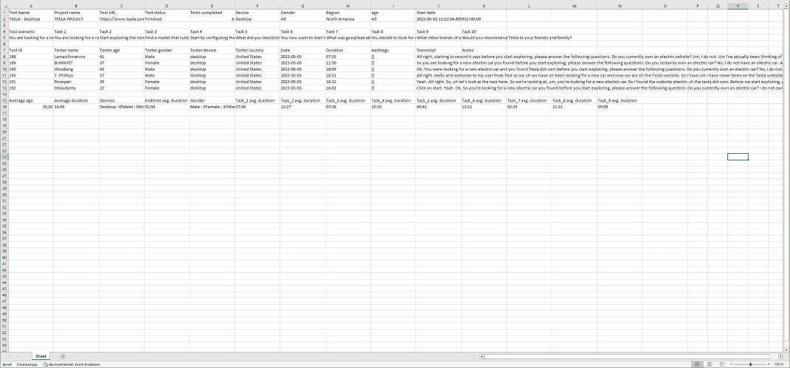The image size is (790, 368).
Task: Select the 'Hashtags' header cell
Action: pyautogui.click(x=393, y=50)
